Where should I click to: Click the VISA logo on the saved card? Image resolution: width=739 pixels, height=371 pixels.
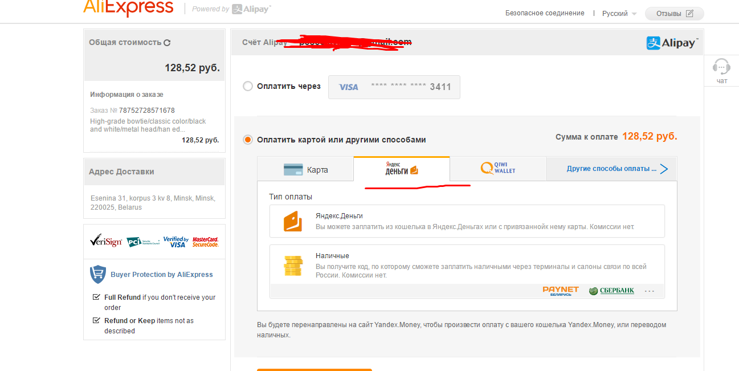[x=349, y=87]
